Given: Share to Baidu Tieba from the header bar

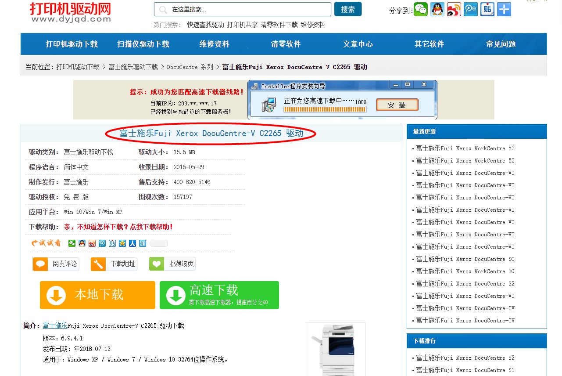Looking at the screenshot, I should pyautogui.click(x=487, y=9).
